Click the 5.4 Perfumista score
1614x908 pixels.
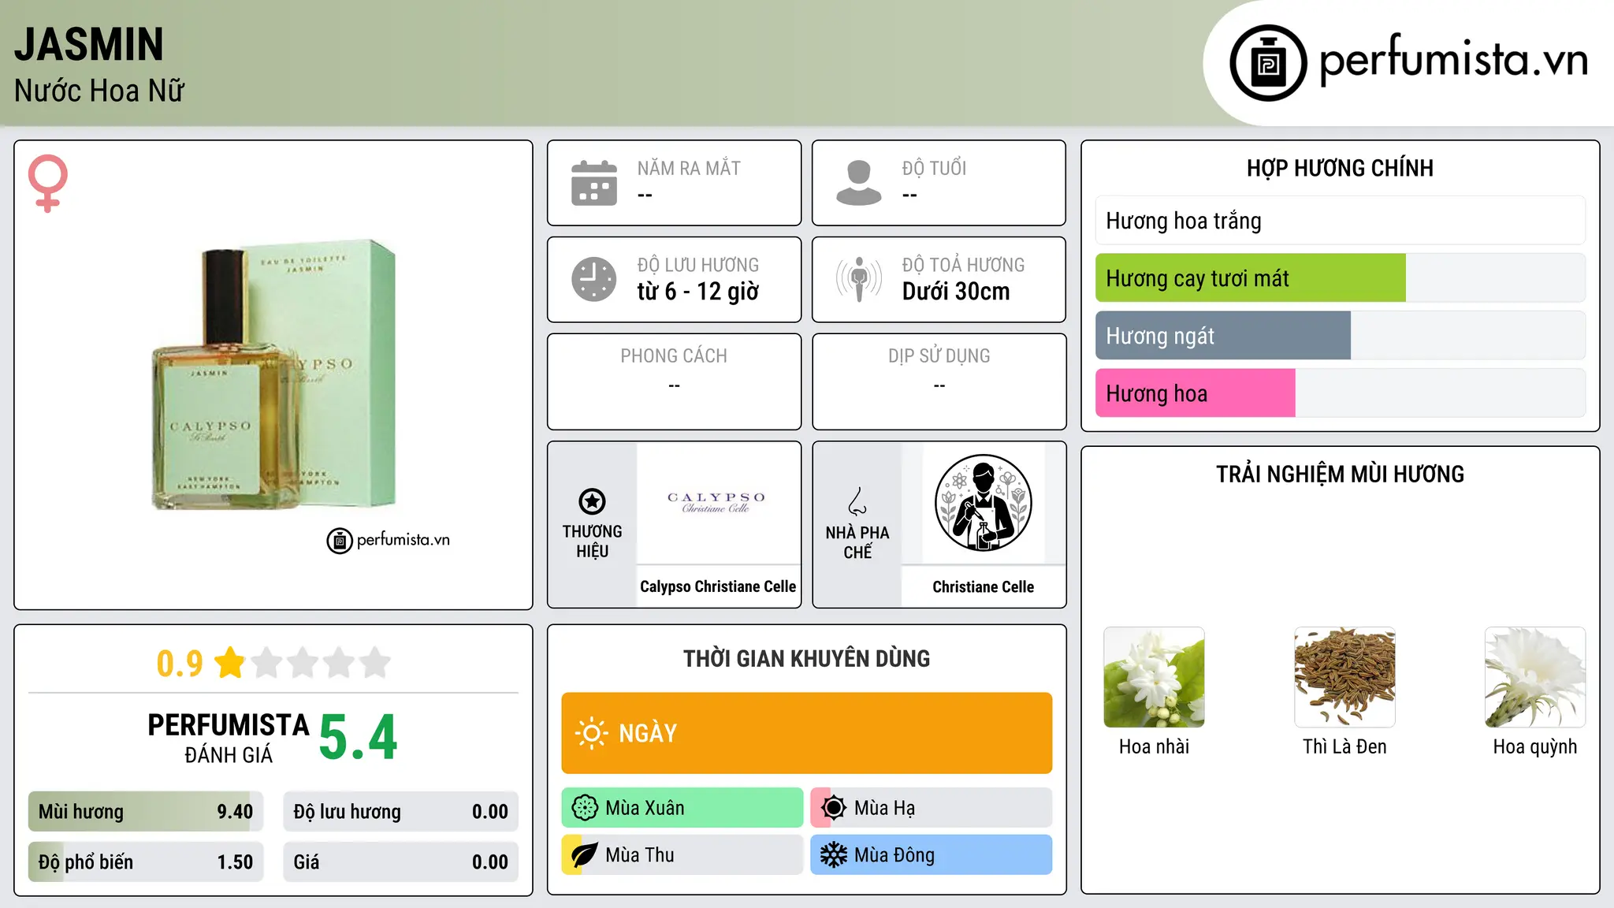359,738
